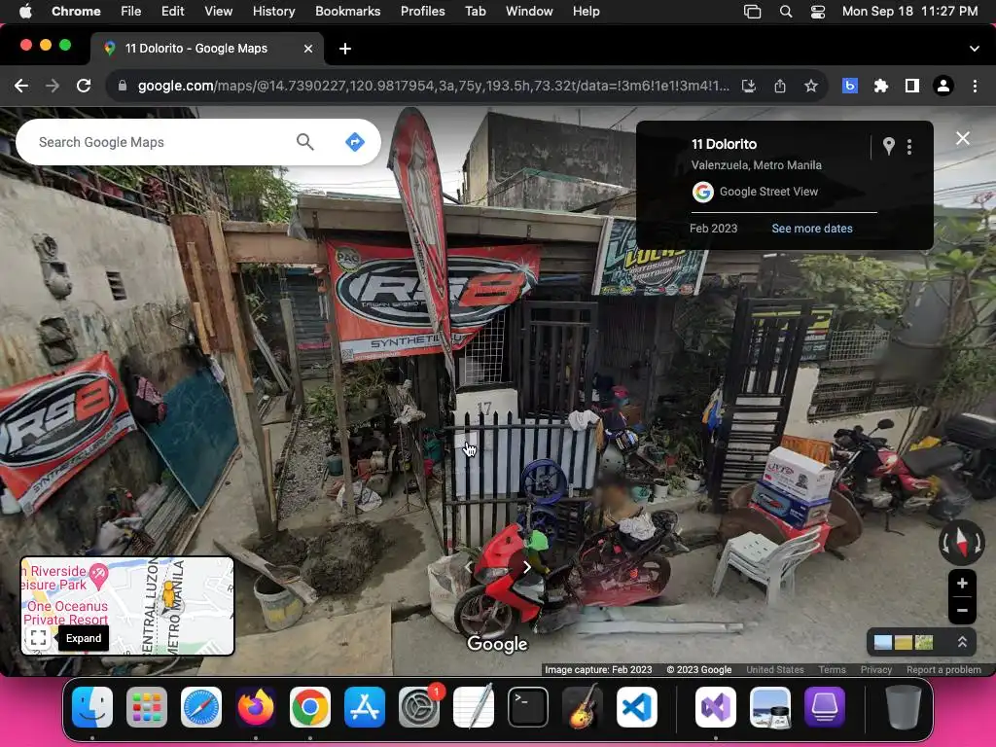
Task: Click the Pegman on the mini map
Action: 168,594
